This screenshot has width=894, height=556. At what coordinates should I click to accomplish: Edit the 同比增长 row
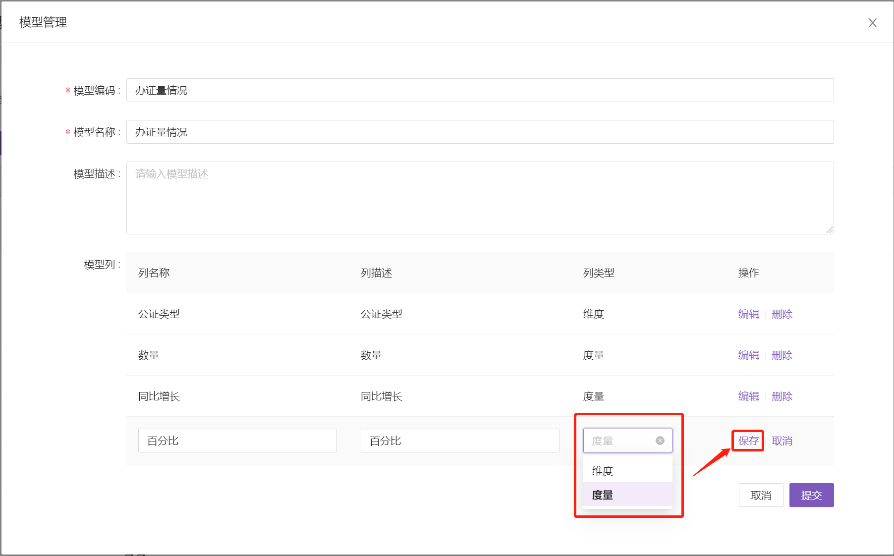click(x=748, y=396)
